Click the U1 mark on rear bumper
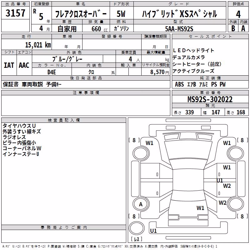The width and height of the screenshot is (250, 250). click(x=153, y=231)
